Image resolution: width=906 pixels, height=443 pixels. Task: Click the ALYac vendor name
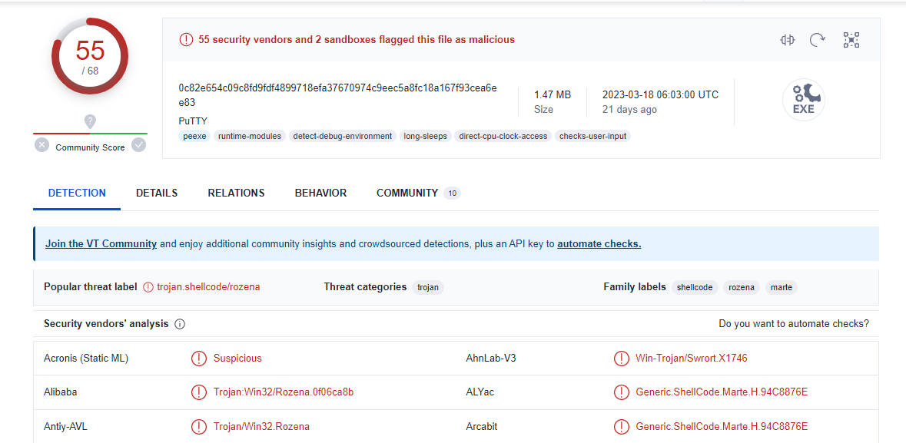pyautogui.click(x=480, y=392)
